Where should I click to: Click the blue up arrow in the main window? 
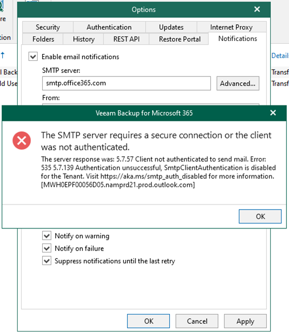point(2,55)
